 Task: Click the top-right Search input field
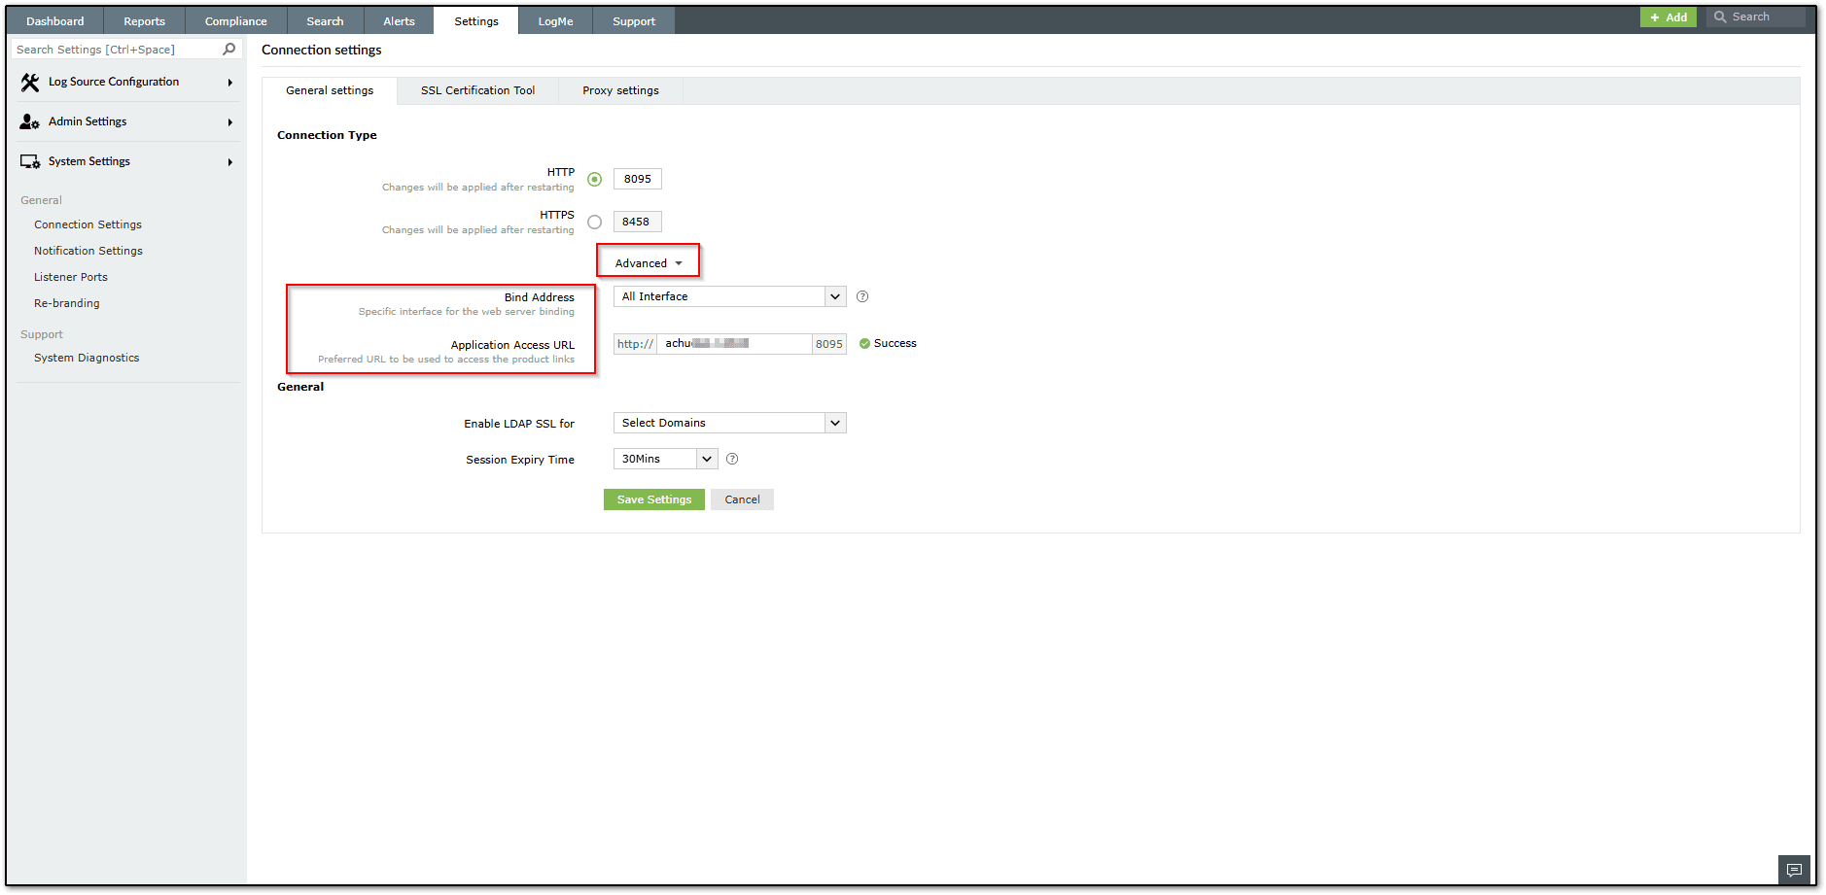point(1756,17)
